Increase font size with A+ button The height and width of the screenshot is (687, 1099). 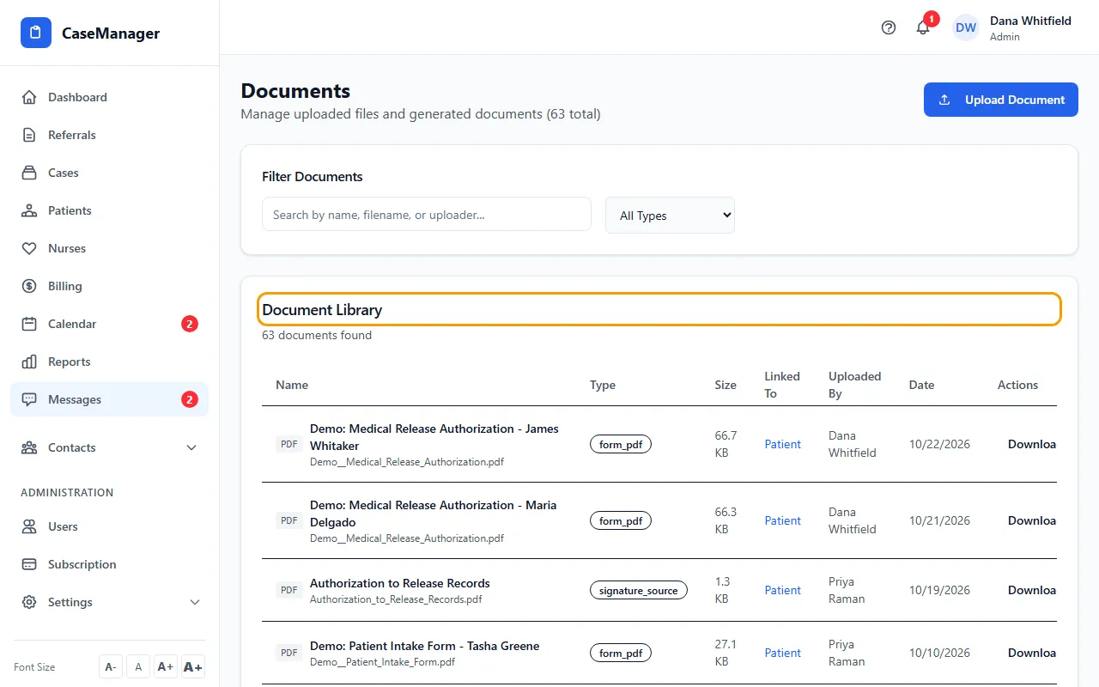click(x=166, y=666)
